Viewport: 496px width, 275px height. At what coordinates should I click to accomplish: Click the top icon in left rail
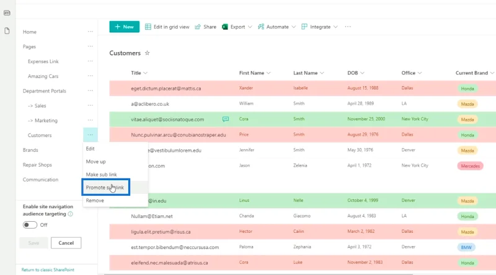click(7, 13)
